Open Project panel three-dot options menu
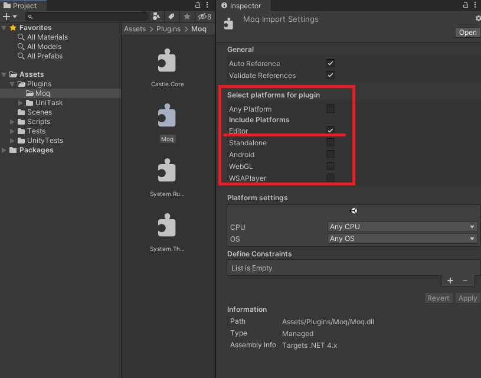Screen dimensions: 481x378 [207, 5]
